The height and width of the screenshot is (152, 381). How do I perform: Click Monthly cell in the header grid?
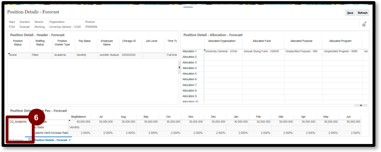[86, 55]
